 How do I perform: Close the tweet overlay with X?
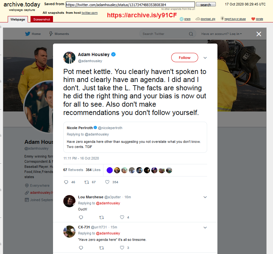point(259,34)
